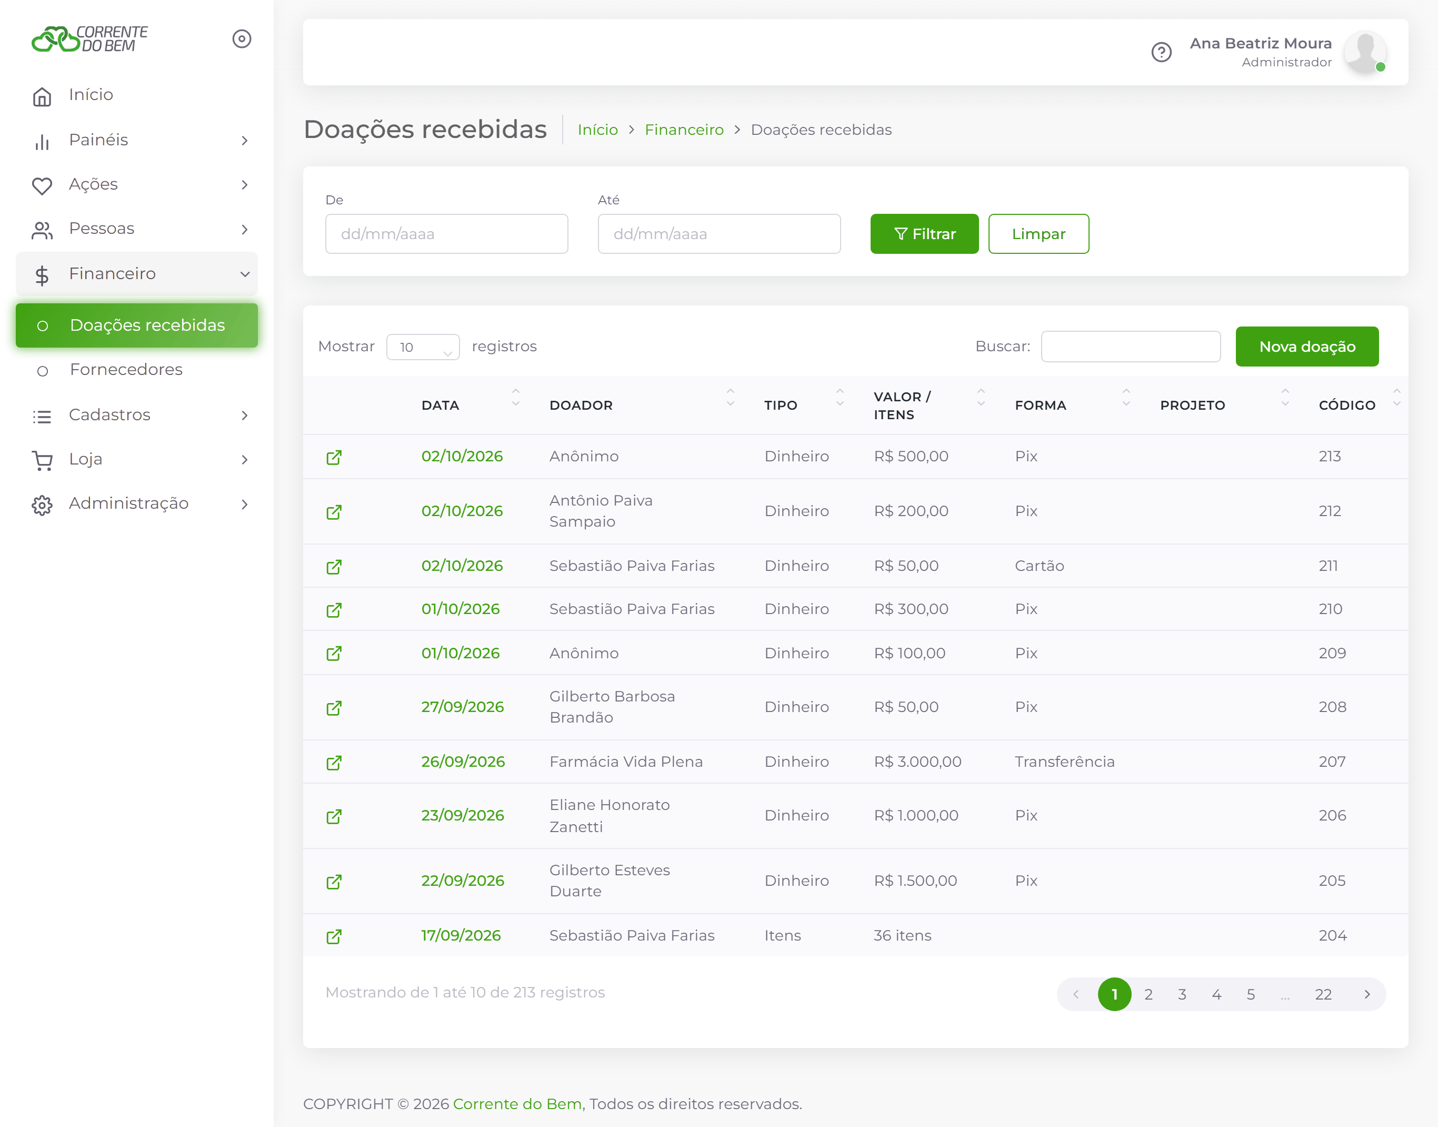
Task: Open the row 207 donation link icon
Action: 334,763
